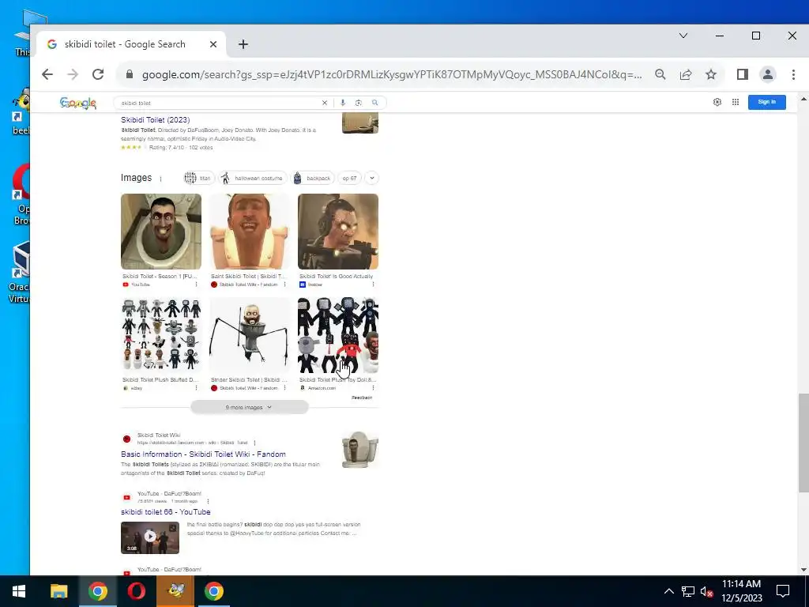Open Chrome zoom magnifier icon in address bar
Viewport: 809px width, 607px height.
pos(660,74)
